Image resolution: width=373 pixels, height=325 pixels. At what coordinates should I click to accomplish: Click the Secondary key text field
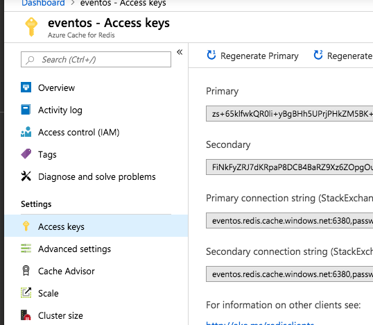290,167
